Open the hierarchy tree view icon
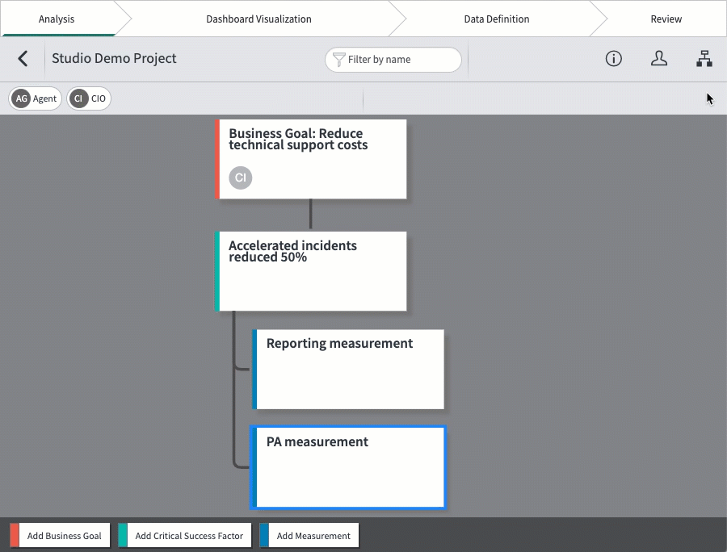727x552 pixels. click(704, 59)
